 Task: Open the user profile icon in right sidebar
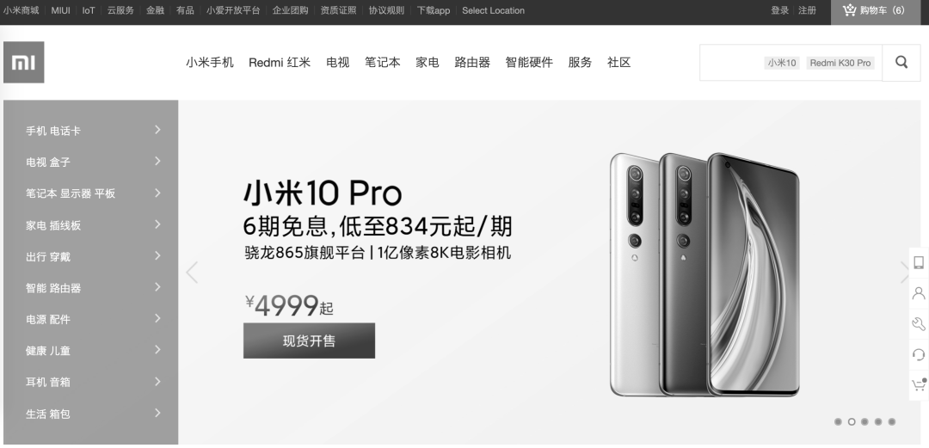pos(919,293)
